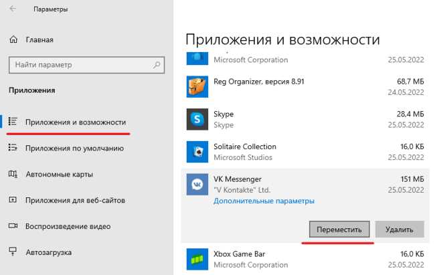Viewport: 435px width, 275px height.
Task: Click the 28,4 МБ size value
Action: [410, 114]
